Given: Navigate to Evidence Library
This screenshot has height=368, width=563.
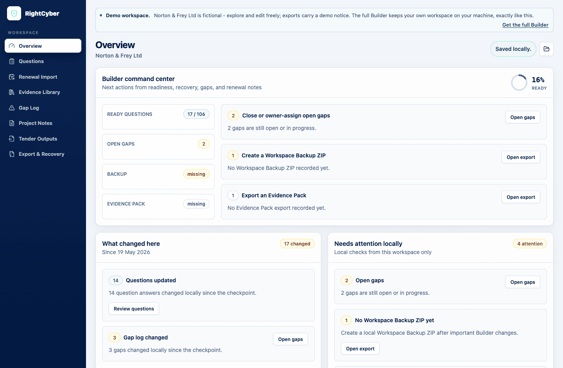Looking at the screenshot, I should (43, 92).
